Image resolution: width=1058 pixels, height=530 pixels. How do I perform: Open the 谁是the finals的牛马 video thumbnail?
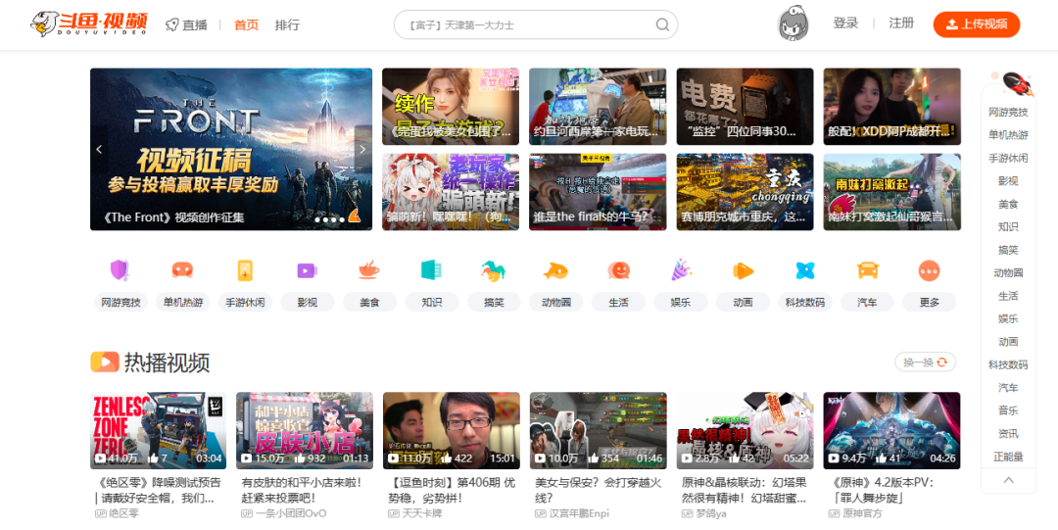[598, 192]
